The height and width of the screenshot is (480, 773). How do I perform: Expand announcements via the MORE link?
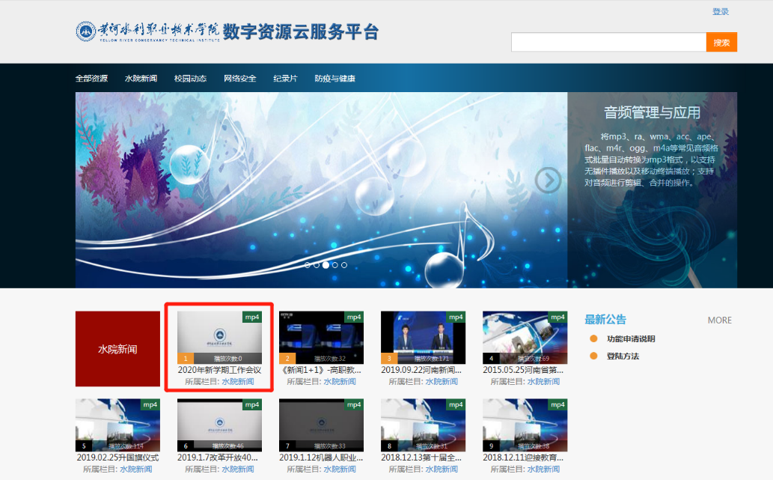(719, 320)
